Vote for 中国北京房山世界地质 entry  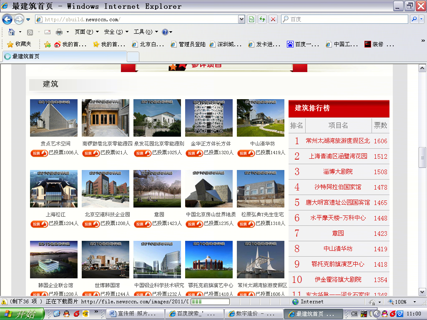(194, 224)
